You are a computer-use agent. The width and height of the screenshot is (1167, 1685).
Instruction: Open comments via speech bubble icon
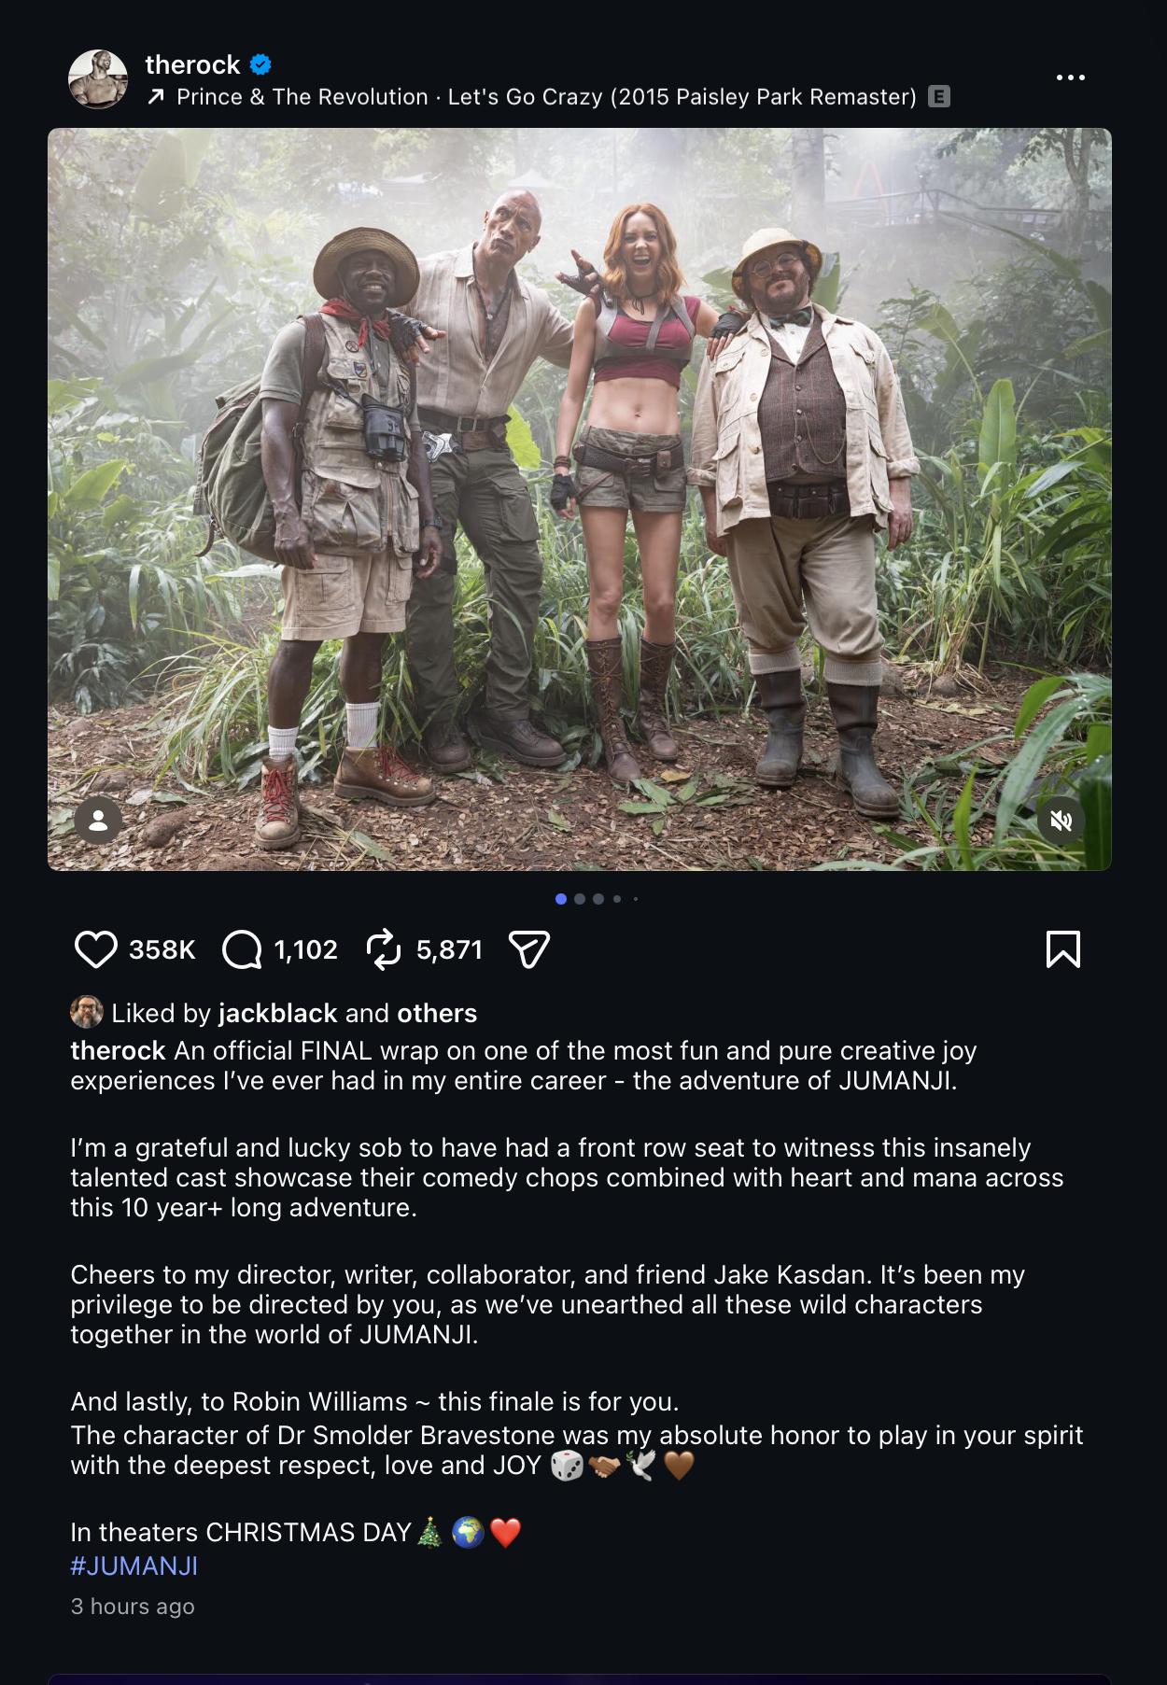[242, 949]
